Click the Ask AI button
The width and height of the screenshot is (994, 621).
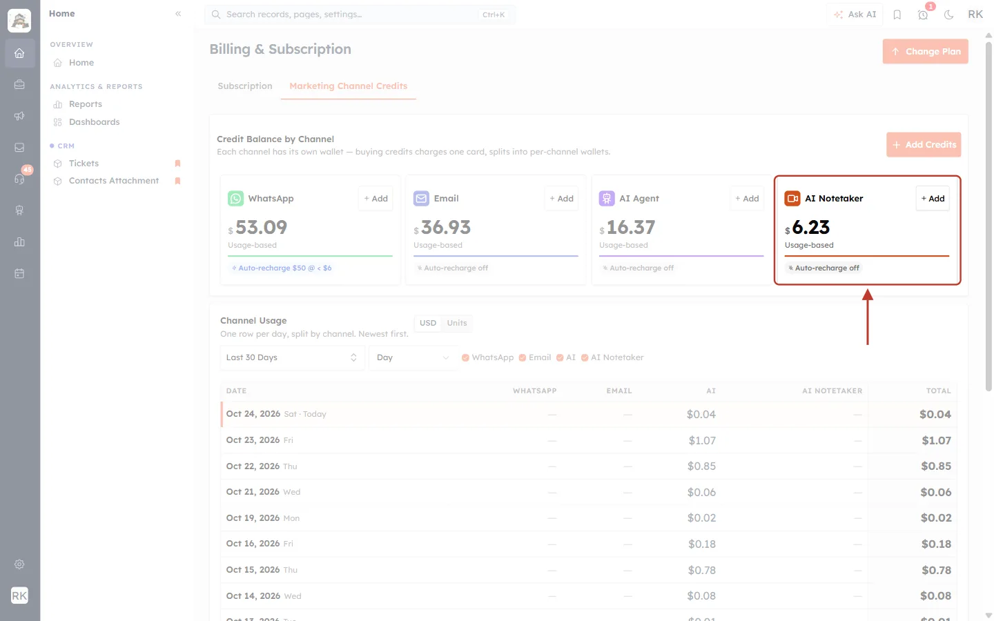(x=855, y=14)
